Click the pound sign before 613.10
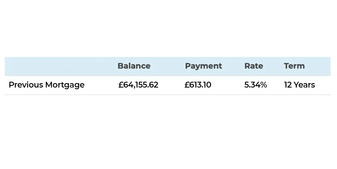This screenshot has height=169, width=337. 187,85
